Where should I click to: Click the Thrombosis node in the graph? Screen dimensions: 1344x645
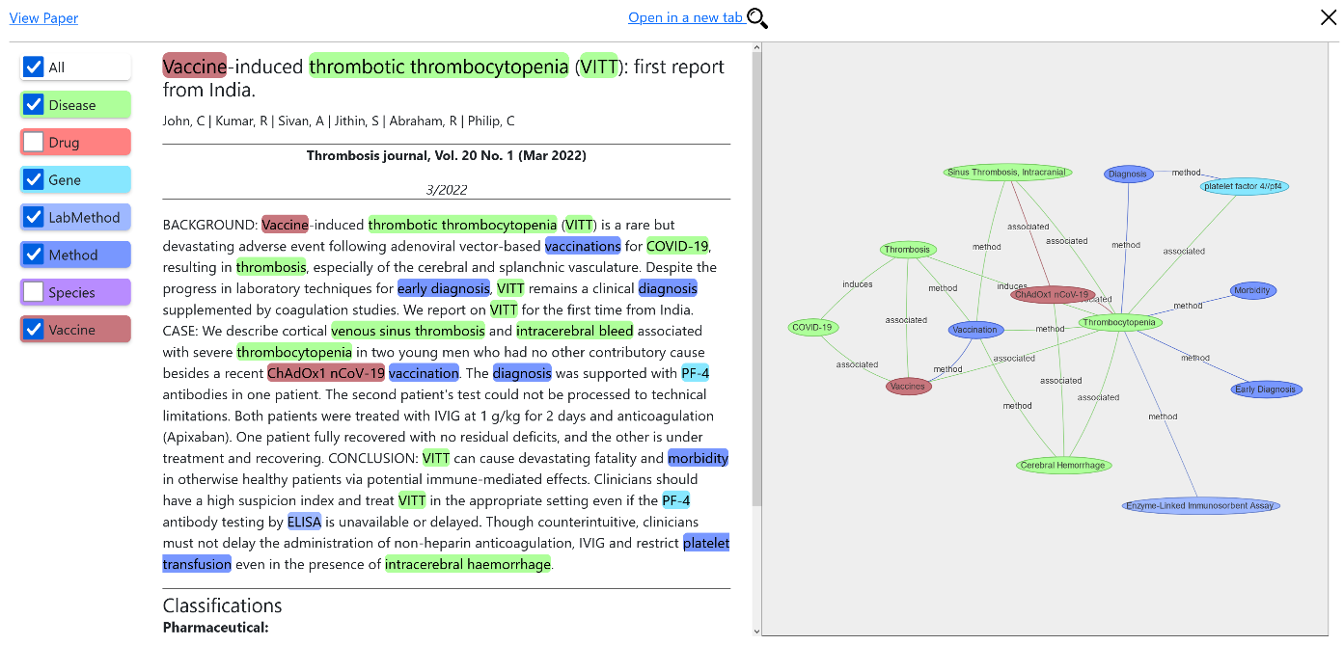pos(908,250)
